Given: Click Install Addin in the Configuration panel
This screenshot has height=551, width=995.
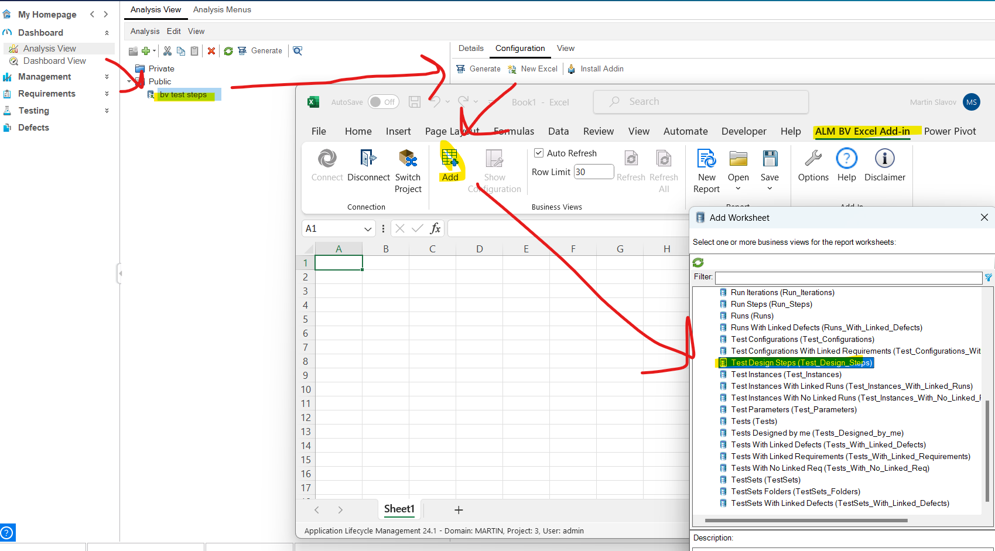Looking at the screenshot, I should pos(595,69).
